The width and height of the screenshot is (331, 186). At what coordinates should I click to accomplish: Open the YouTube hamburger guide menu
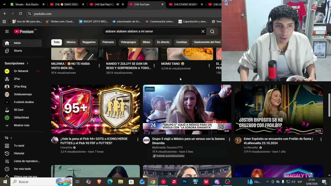click(7, 32)
